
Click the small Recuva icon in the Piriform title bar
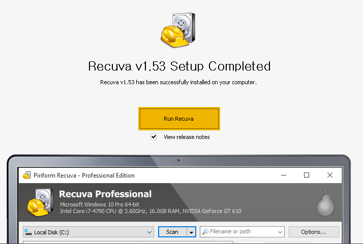coord(27,175)
